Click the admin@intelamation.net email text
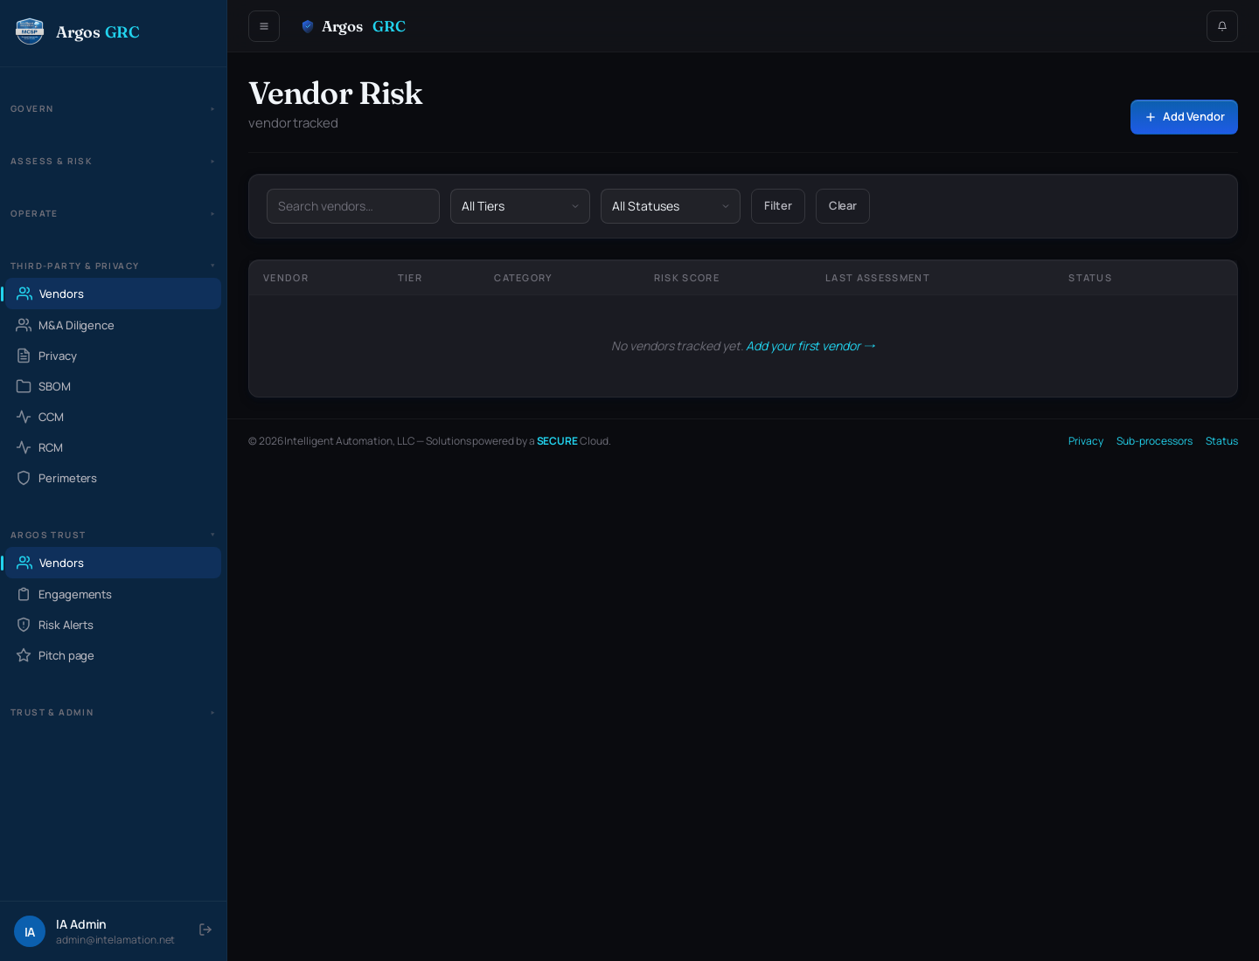The image size is (1259, 961). tap(115, 940)
